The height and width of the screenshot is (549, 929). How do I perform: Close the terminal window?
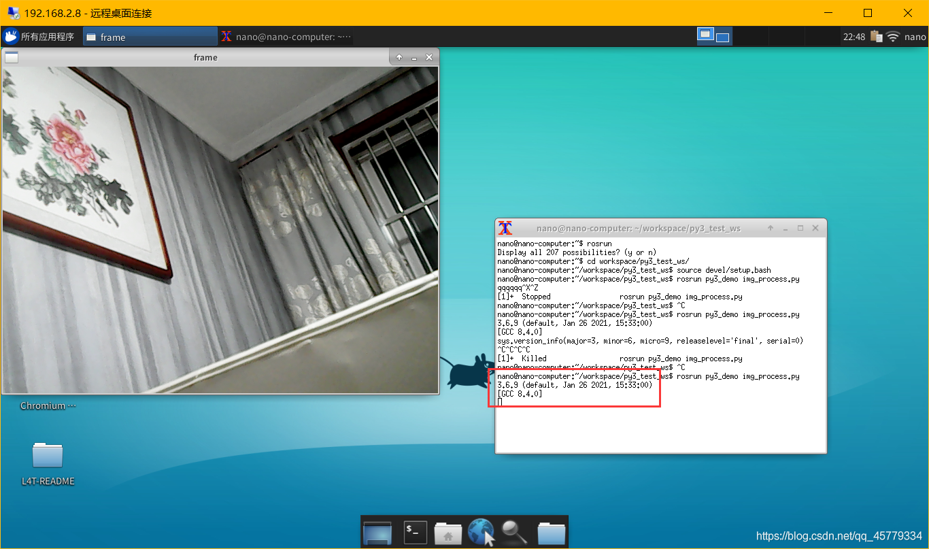click(816, 228)
